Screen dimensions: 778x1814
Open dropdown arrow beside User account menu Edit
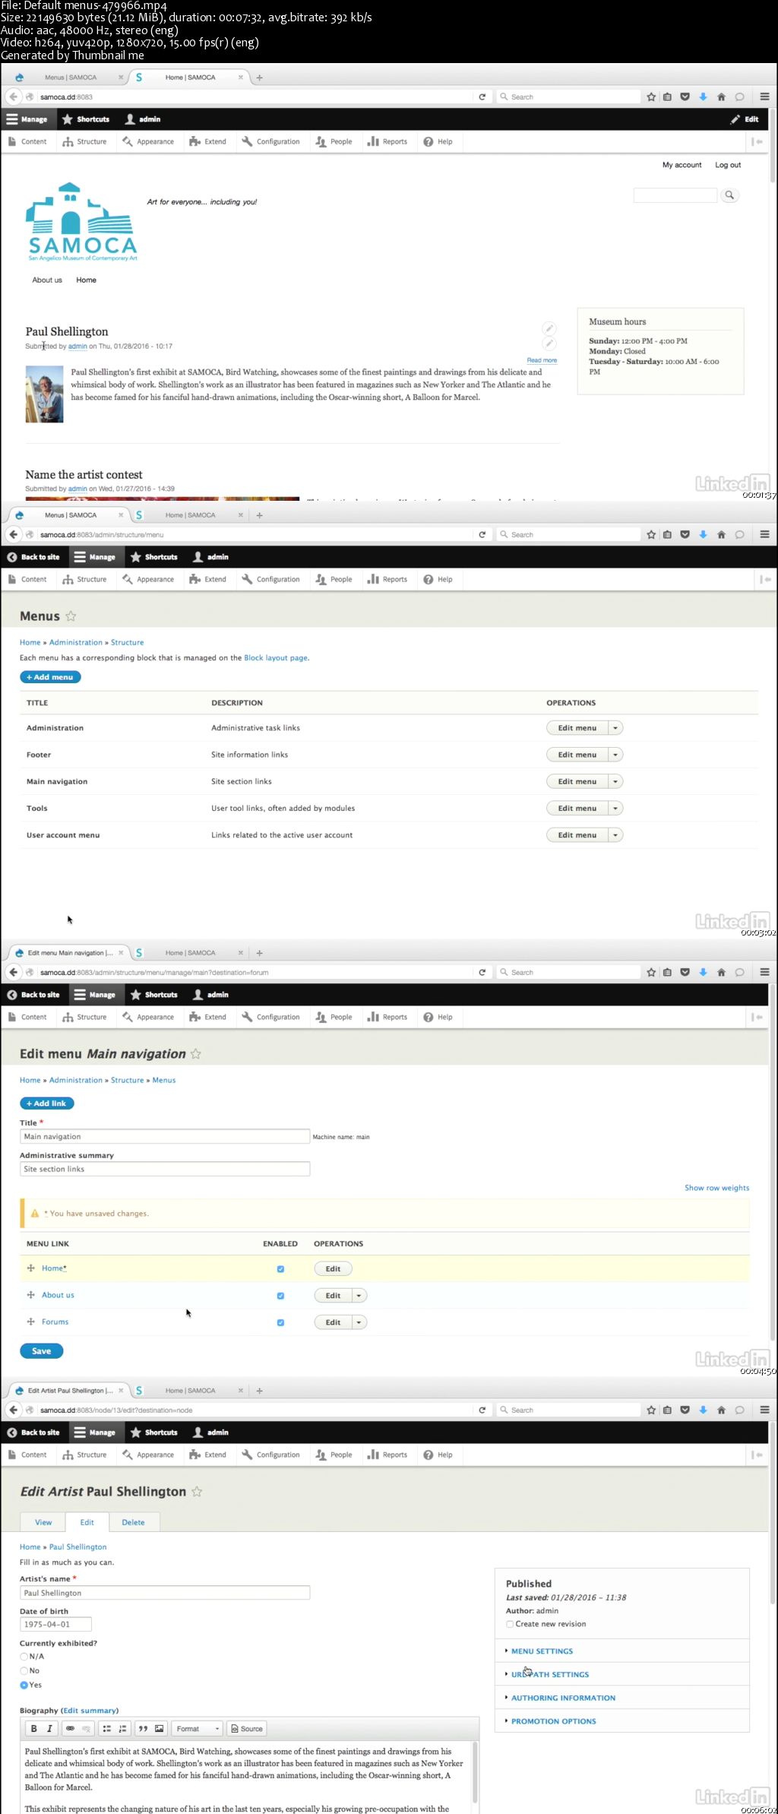615,835
